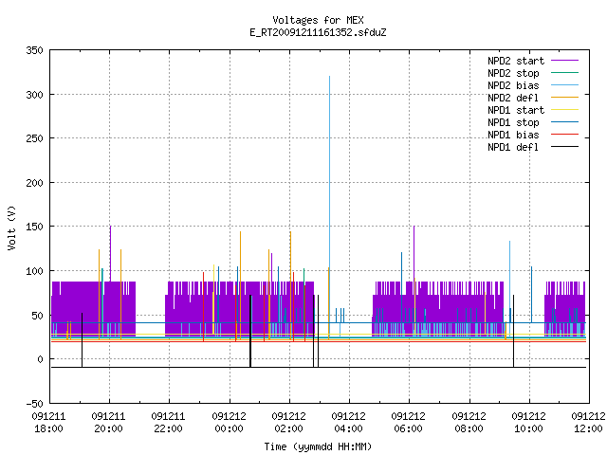607x455 pixels.
Task: Click the light blue NPD2 bias swatch
Action: [x=564, y=85]
